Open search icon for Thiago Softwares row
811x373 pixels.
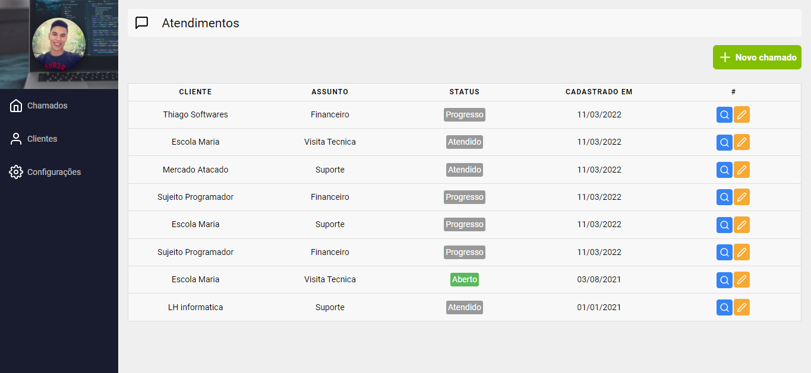coord(724,114)
